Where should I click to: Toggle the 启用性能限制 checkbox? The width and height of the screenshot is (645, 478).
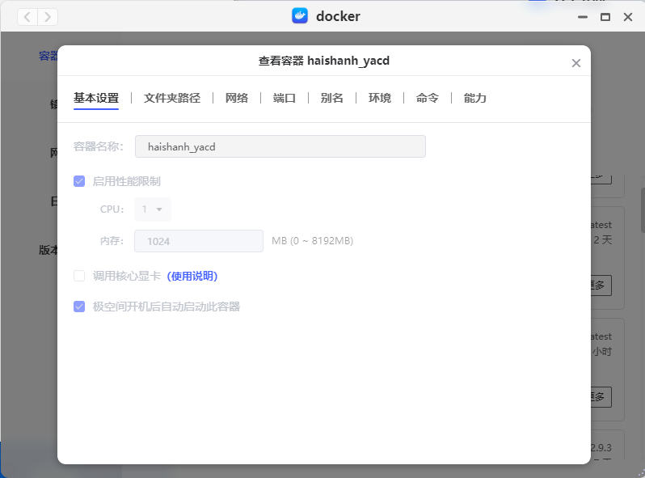pyautogui.click(x=79, y=181)
